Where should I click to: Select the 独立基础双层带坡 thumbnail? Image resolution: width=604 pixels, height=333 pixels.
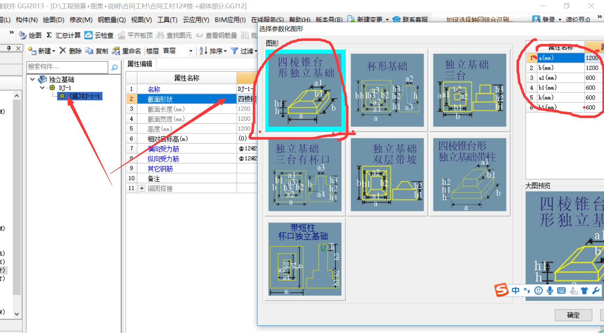pyautogui.click(x=387, y=174)
